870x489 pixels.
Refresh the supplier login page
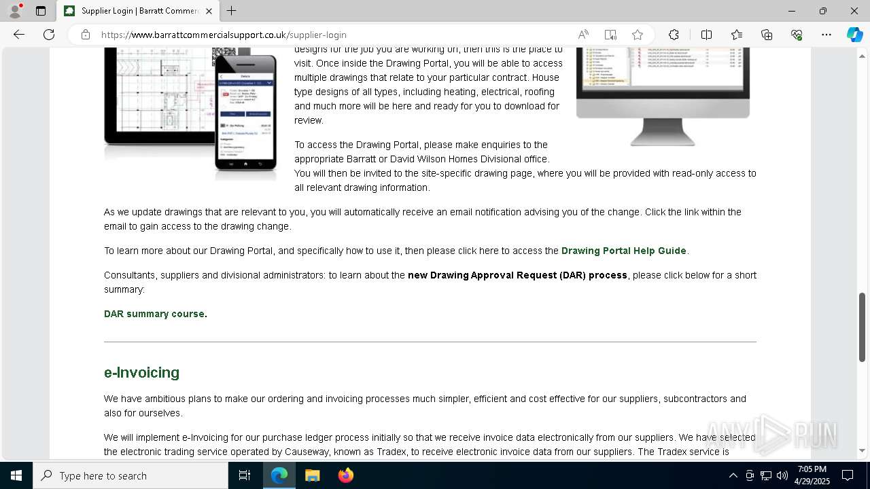[x=49, y=35]
